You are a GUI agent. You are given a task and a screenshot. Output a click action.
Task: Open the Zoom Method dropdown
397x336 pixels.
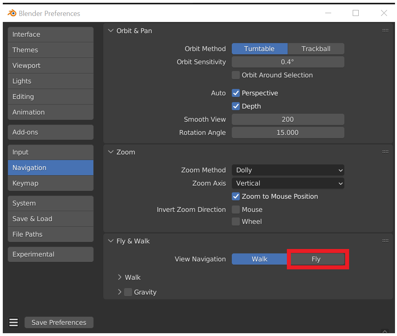pos(288,170)
